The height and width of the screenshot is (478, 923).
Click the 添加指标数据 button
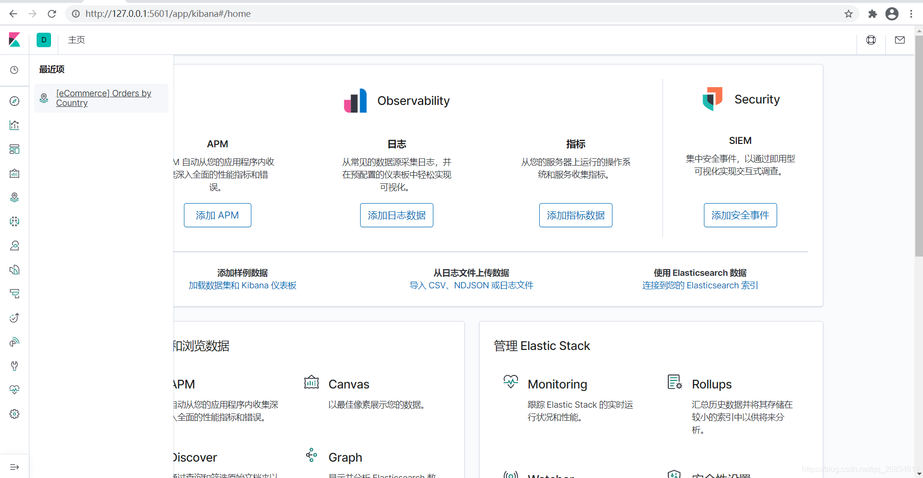click(x=576, y=215)
